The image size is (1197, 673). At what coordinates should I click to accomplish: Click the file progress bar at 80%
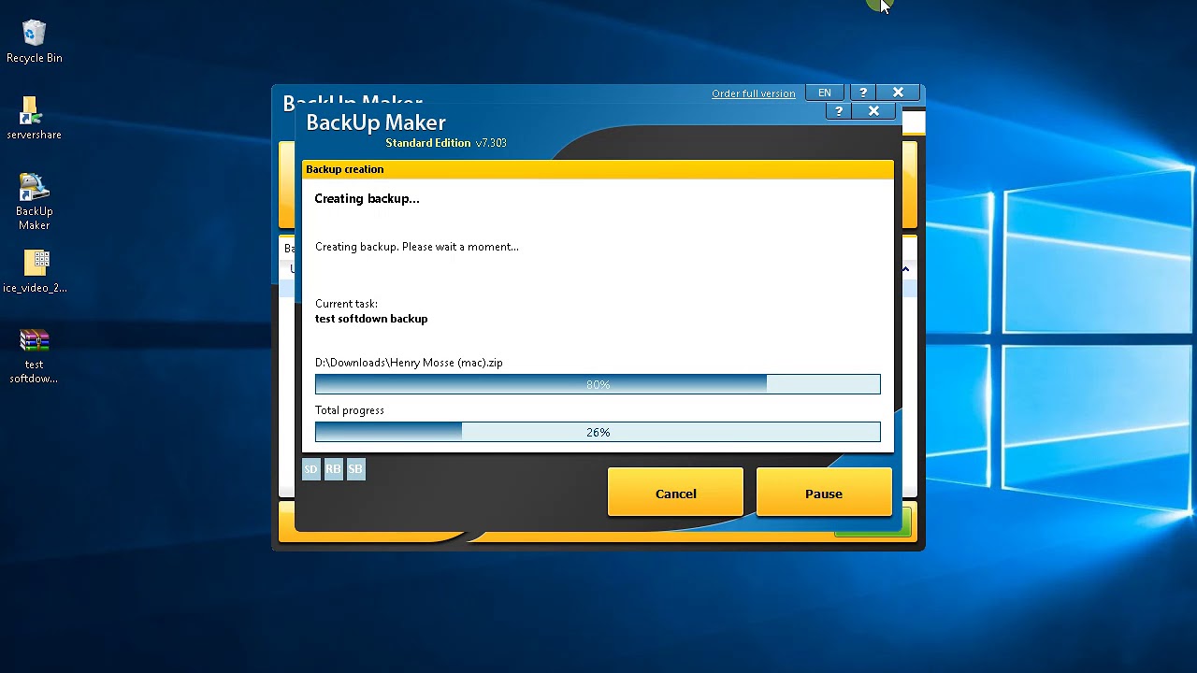(x=598, y=384)
